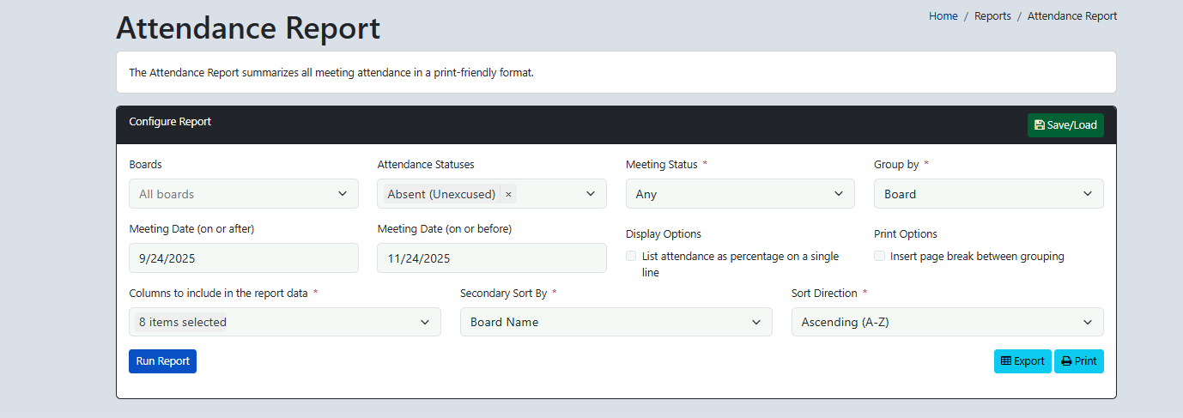Click the Sort Direction chevron arrow

pyautogui.click(x=1088, y=322)
